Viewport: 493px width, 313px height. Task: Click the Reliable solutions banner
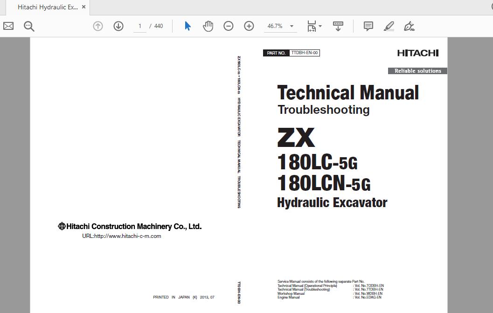pyautogui.click(x=417, y=71)
